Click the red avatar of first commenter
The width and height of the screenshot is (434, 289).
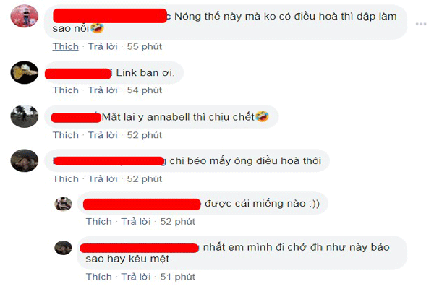[x=25, y=16]
